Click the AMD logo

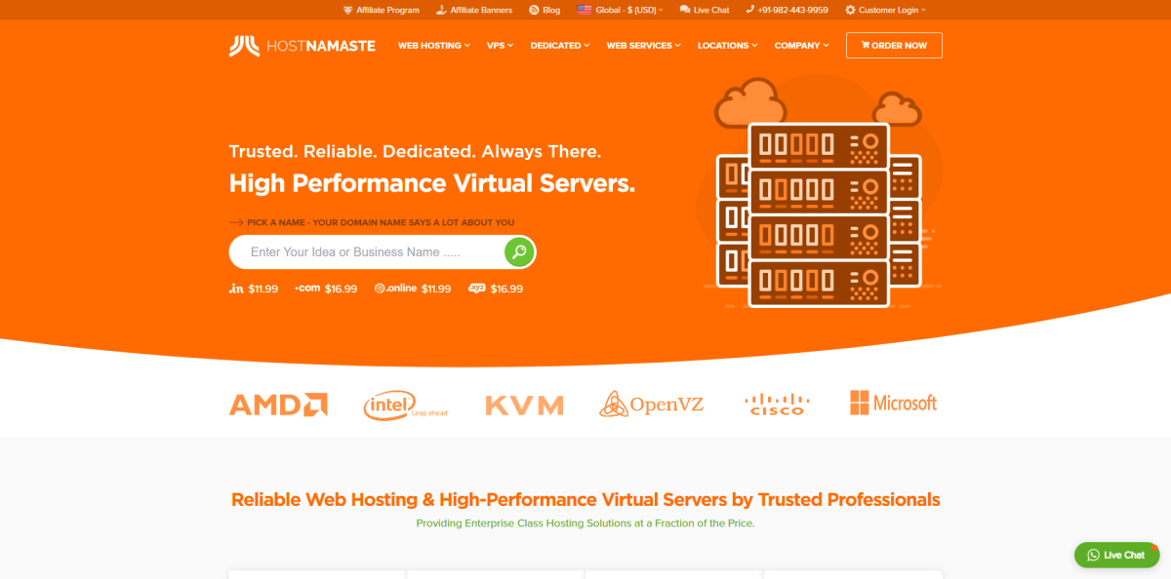click(278, 405)
